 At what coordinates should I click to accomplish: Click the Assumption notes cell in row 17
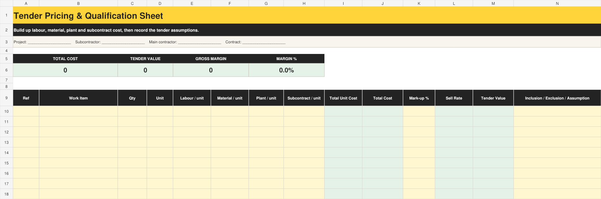(557, 183)
